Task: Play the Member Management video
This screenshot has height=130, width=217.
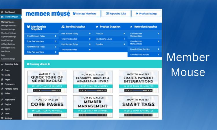Action: pos(93,106)
